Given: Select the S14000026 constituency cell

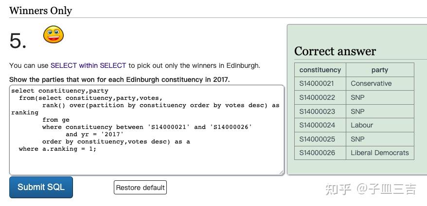Looking at the screenshot, I should coord(317,153).
